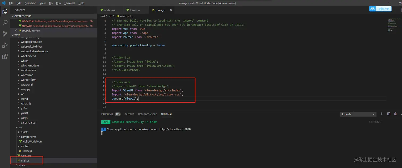Open the Go menu

pos(51,3)
